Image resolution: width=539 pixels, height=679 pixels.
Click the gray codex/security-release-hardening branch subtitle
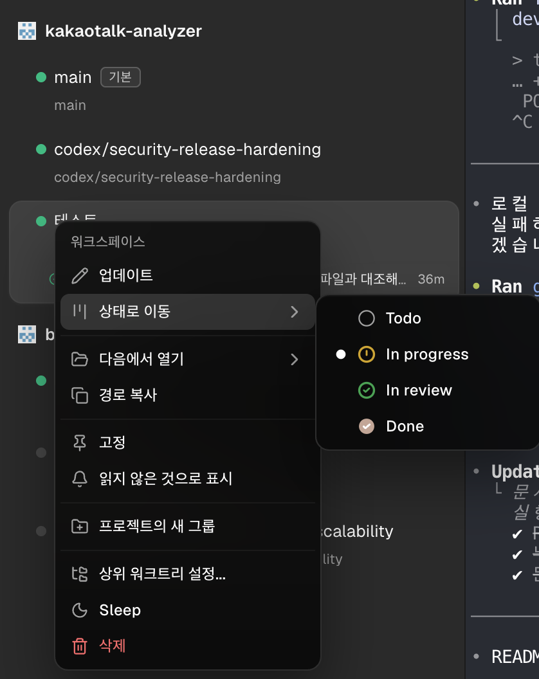(167, 177)
